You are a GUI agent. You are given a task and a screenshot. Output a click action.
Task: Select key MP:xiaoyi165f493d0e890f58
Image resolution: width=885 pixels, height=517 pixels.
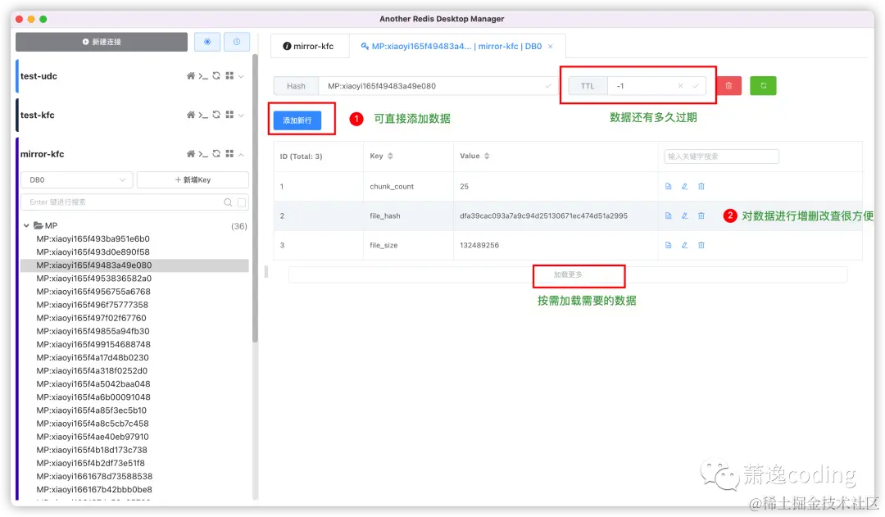(x=93, y=252)
